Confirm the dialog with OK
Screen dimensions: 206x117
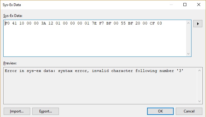point(160,111)
